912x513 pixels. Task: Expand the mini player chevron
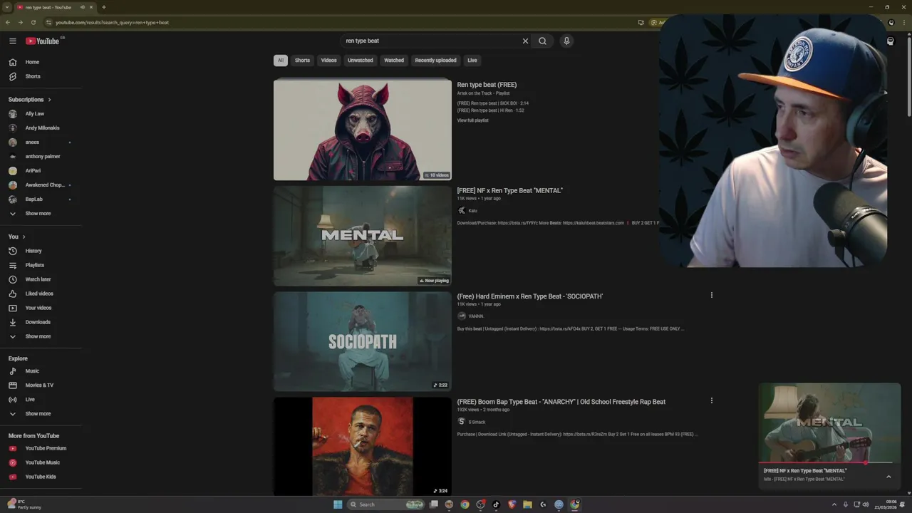click(x=888, y=477)
